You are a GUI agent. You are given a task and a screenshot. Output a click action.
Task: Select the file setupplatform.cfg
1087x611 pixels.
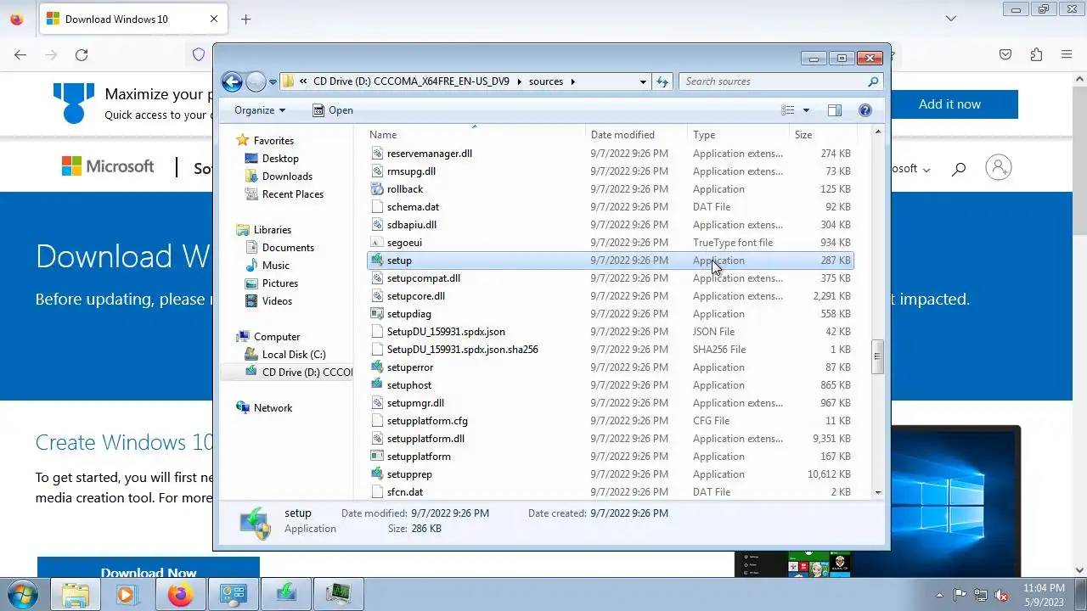427,421
